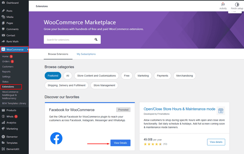Image resolution: width=244 pixels, height=154 pixels.
Task: Click the Products icon in sidebar
Action: (3, 110)
